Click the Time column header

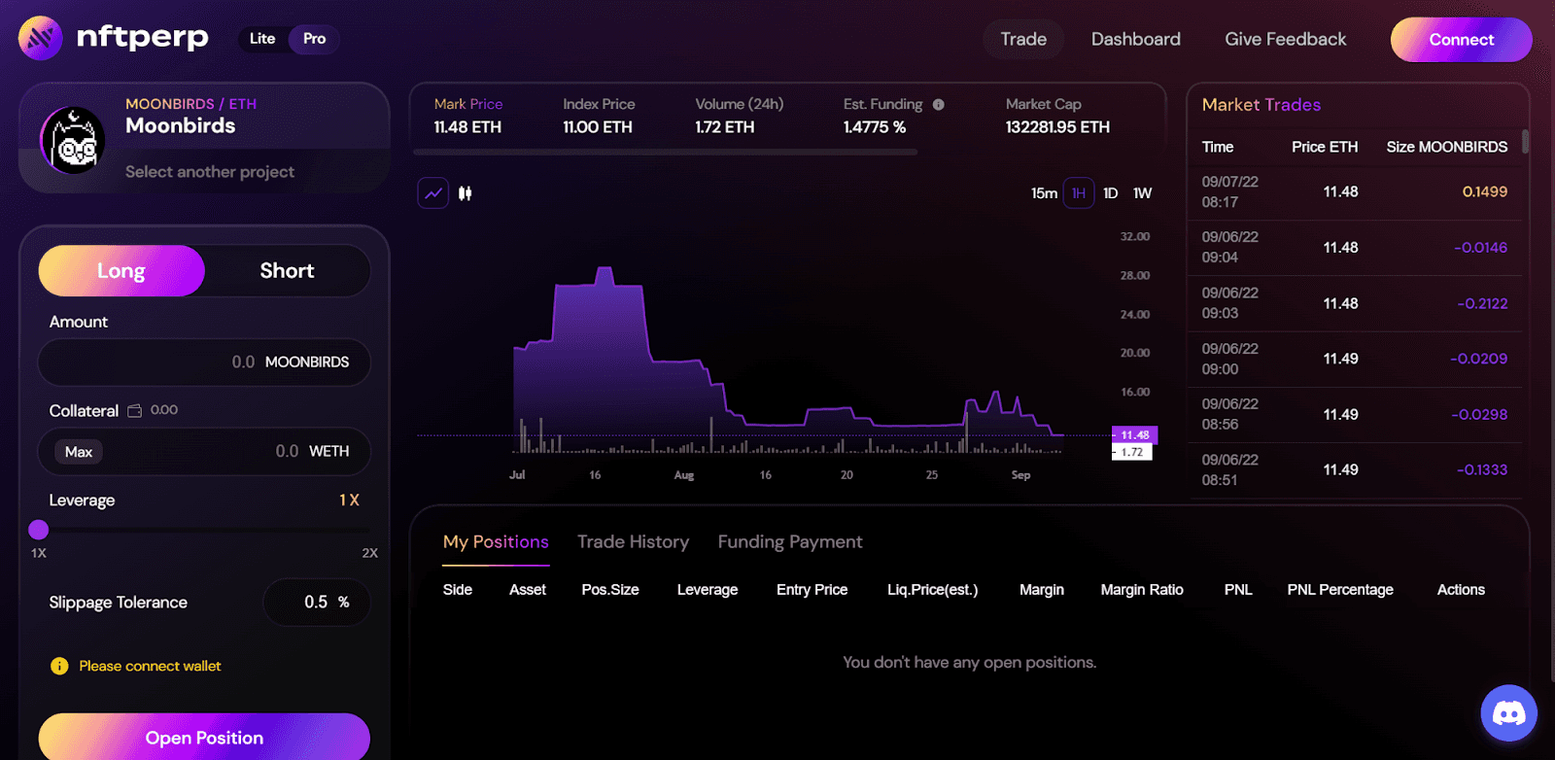pyautogui.click(x=1218, y=147)
